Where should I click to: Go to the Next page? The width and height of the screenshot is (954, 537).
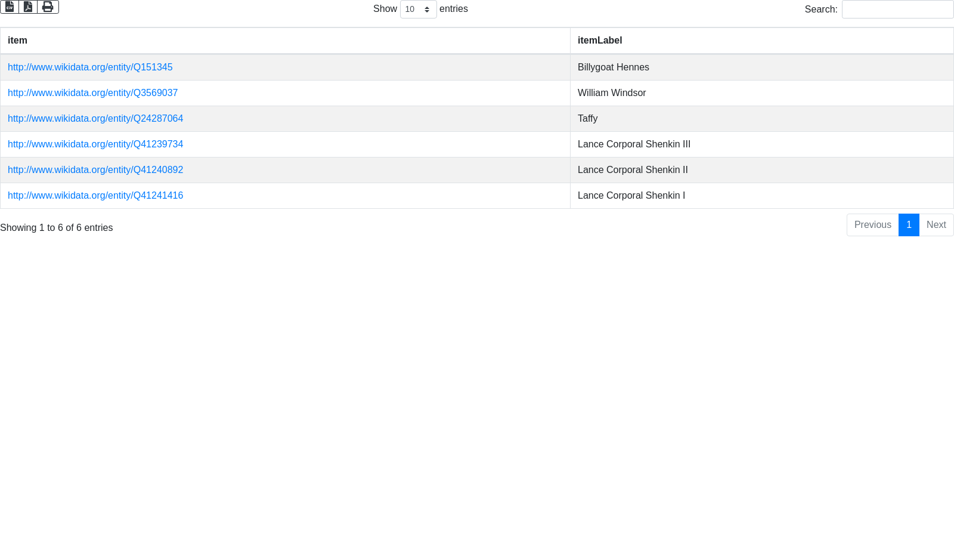click(936, 225)
